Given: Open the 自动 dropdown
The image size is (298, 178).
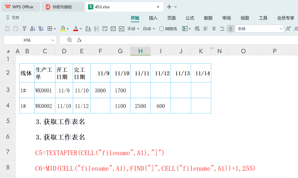Looking at the screenshot, I should (149, 29).
